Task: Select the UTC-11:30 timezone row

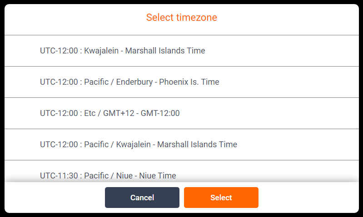Action: (x=108, y=175)
